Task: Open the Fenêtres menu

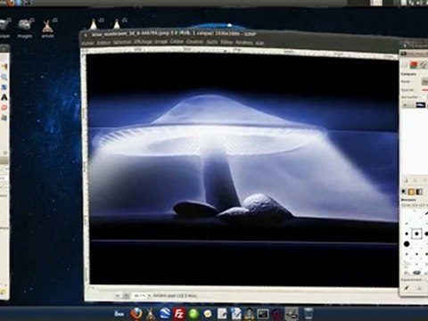Action: [x=243, y=43]
